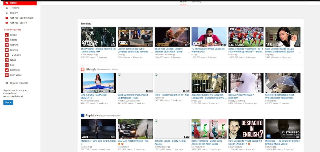Viewport: 320px width, 152px height.
Task: Open Jennifer Lopez Booty ft. Iggy Azalea title
Action: 170,142
